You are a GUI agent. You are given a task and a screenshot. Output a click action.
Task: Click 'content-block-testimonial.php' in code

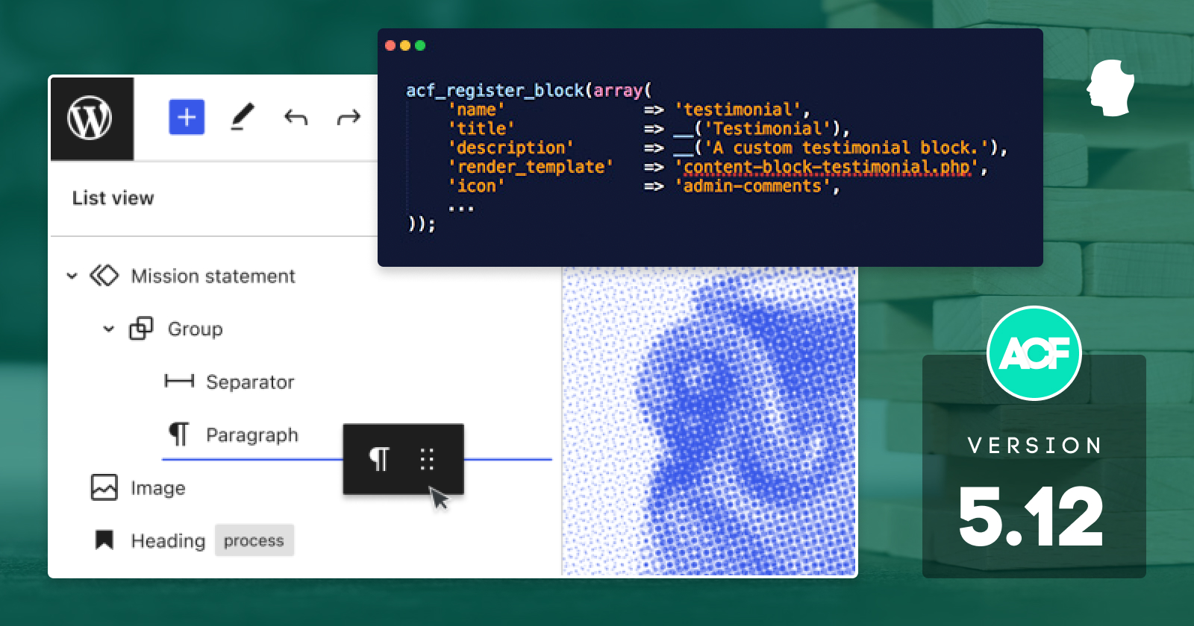coord(826,167)
